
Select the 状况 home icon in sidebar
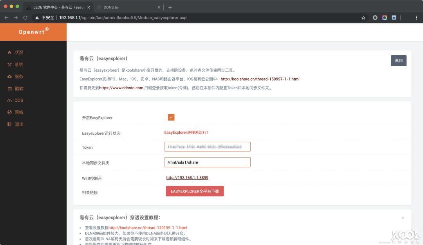pyautogui.click(x=9, y=52)
